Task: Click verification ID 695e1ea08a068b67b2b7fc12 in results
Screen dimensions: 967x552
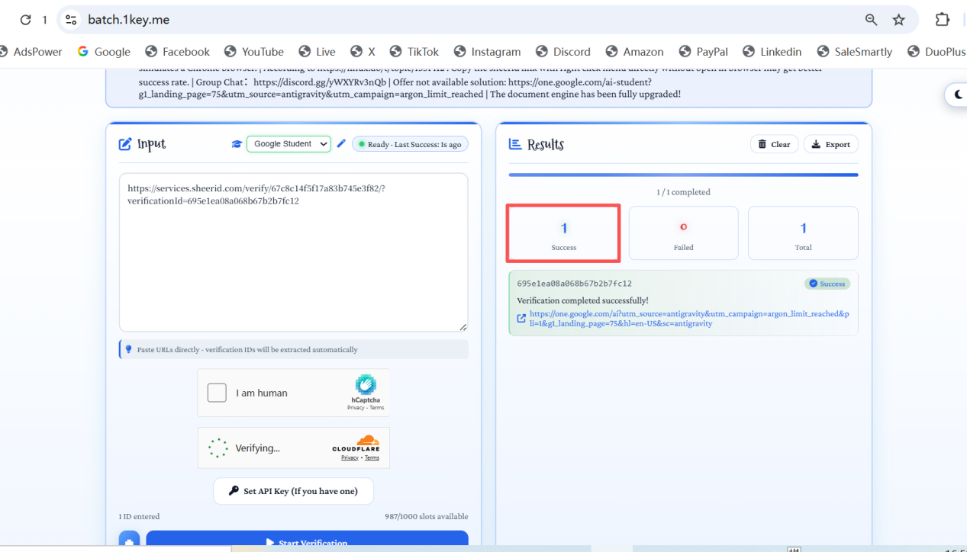Action: [575, 284]
